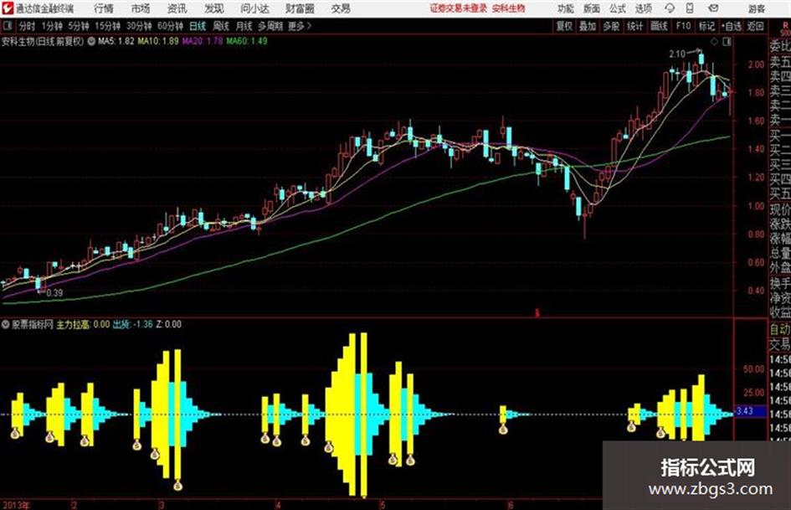Click the MA20: 1.78 indicator label
This screenshot has height=510, width=791.
[203, 41]
